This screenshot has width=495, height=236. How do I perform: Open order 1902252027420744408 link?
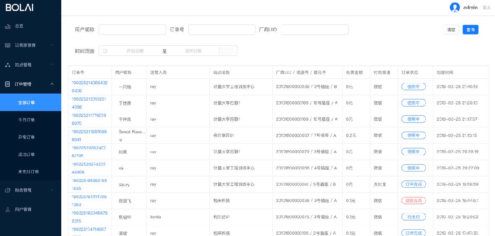tap(89, 168)
